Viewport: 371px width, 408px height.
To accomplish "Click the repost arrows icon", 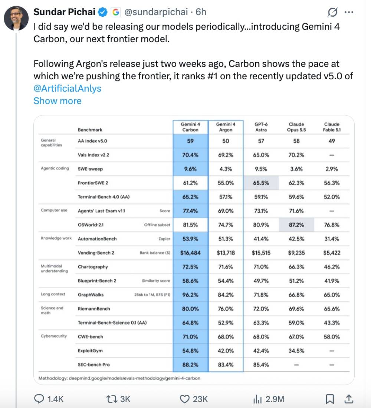I will point(112,399).
